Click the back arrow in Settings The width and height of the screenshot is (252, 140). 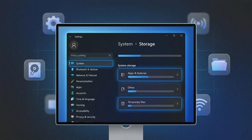(x=70, y=37)
